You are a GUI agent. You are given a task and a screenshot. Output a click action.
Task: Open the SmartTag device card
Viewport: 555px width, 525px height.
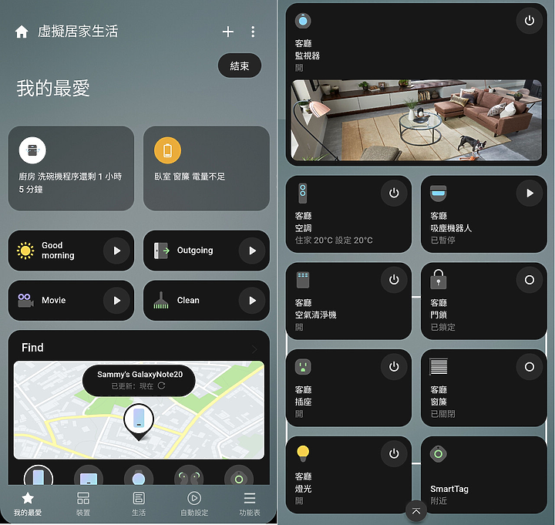[484, 475]
